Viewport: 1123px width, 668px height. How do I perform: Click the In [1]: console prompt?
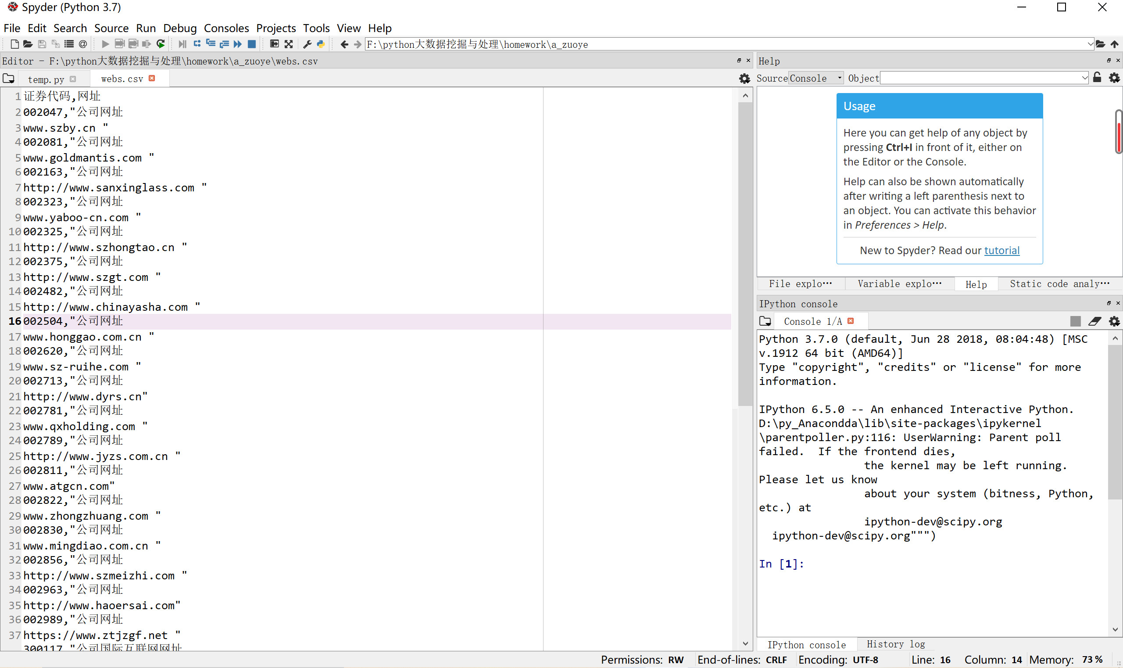pos(781,564)
